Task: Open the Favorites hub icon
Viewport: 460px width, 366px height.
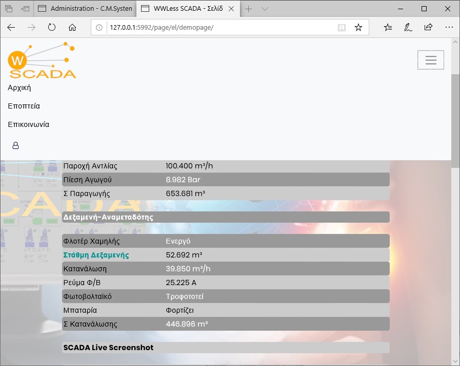Action: coord(388,28)
